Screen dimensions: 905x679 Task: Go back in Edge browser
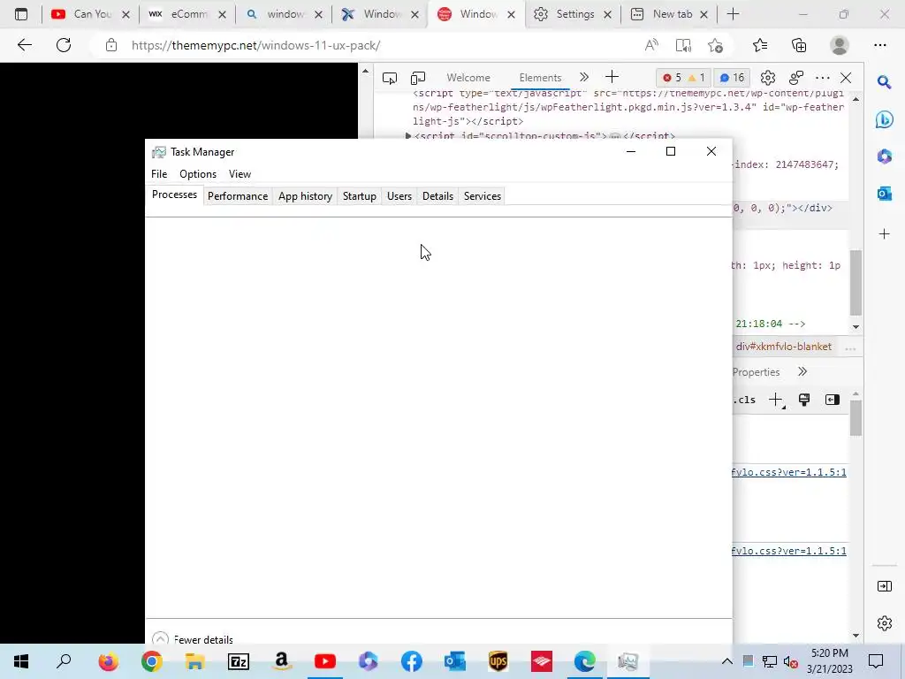tap(24, 45)
